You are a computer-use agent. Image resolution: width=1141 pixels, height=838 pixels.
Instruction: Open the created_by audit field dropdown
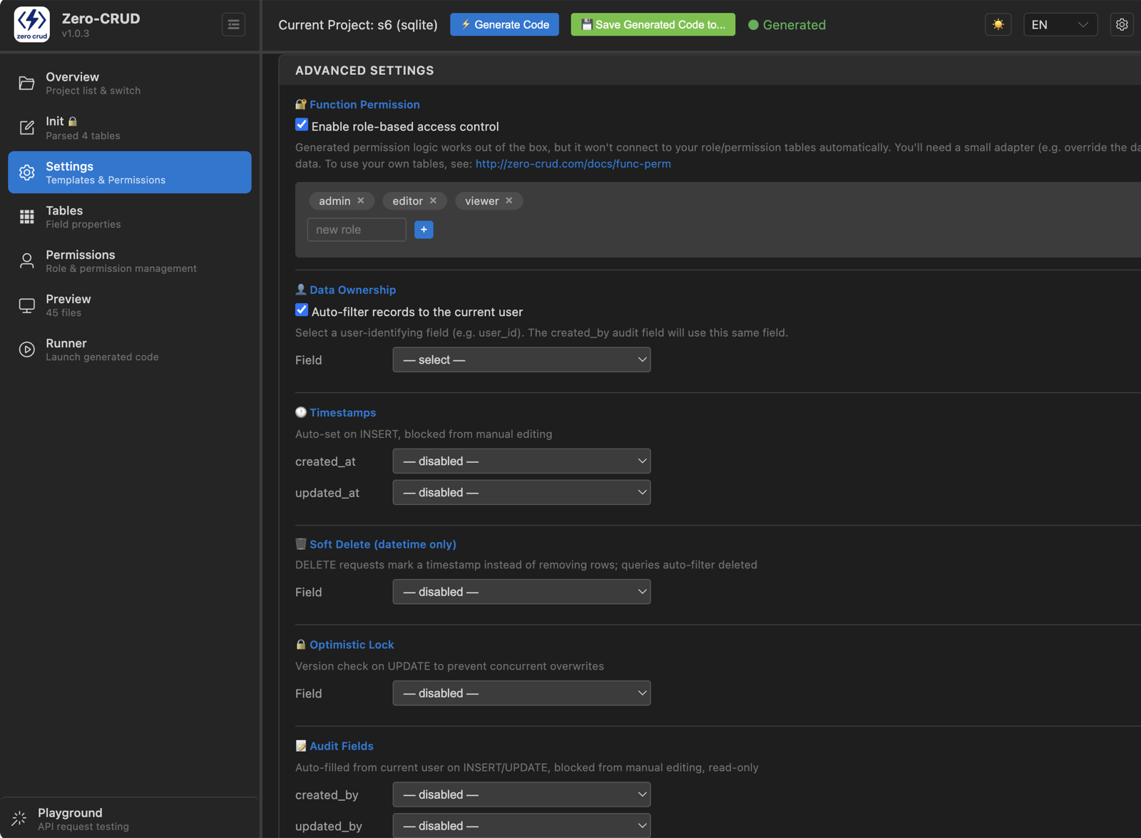521,794
